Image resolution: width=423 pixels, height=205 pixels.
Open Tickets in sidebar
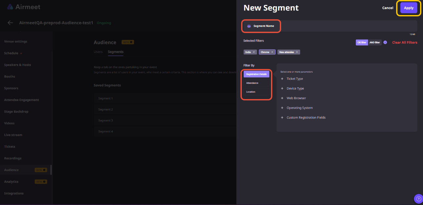10,146
